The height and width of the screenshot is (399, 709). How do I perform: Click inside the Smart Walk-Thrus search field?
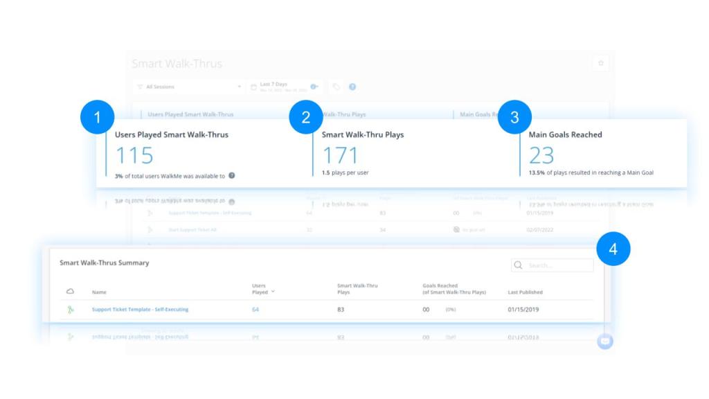557,265
